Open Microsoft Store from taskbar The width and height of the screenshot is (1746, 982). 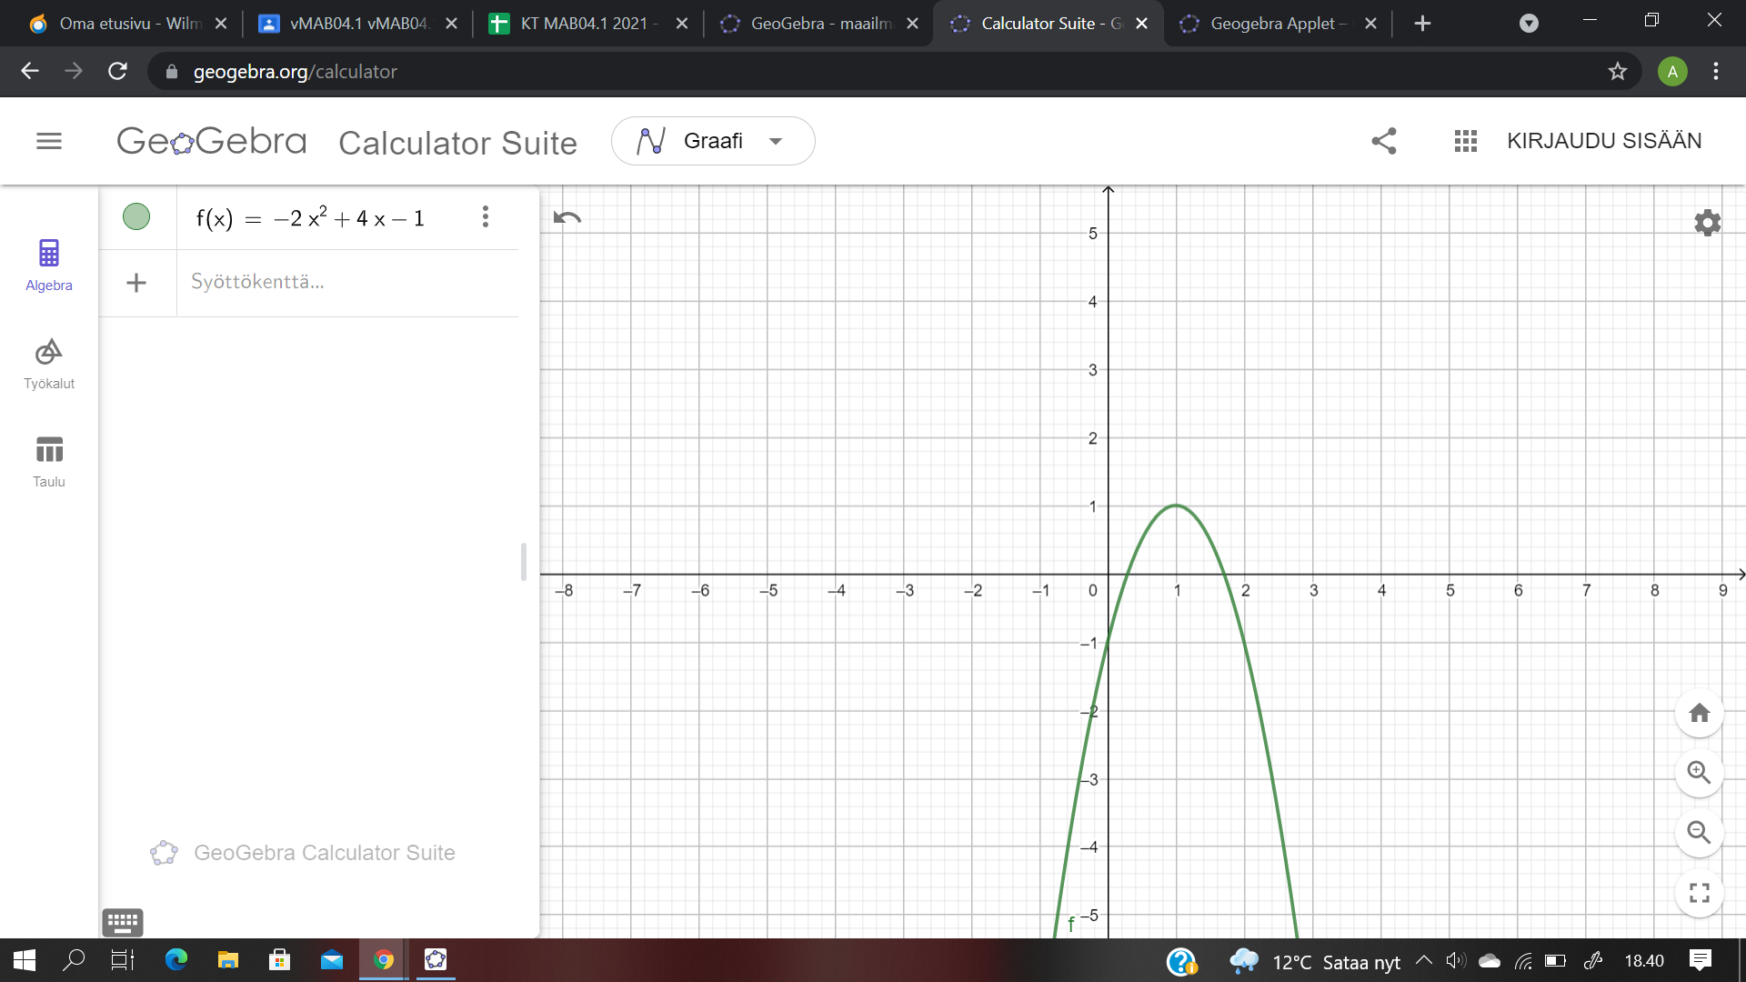(279, 960)
